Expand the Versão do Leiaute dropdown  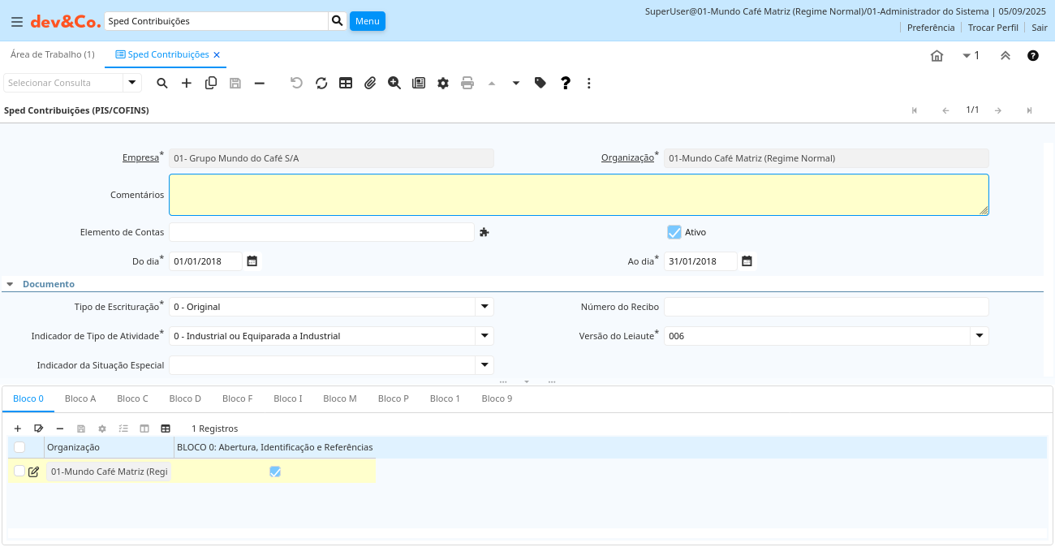click(x=980, y=336)
